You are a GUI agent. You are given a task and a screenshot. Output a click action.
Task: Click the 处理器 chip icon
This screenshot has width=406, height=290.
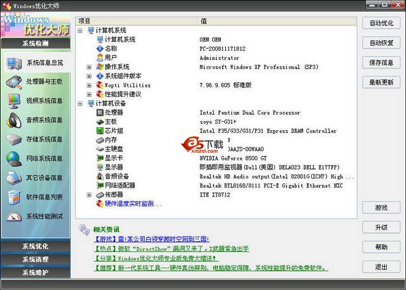(x=99, y=112)
